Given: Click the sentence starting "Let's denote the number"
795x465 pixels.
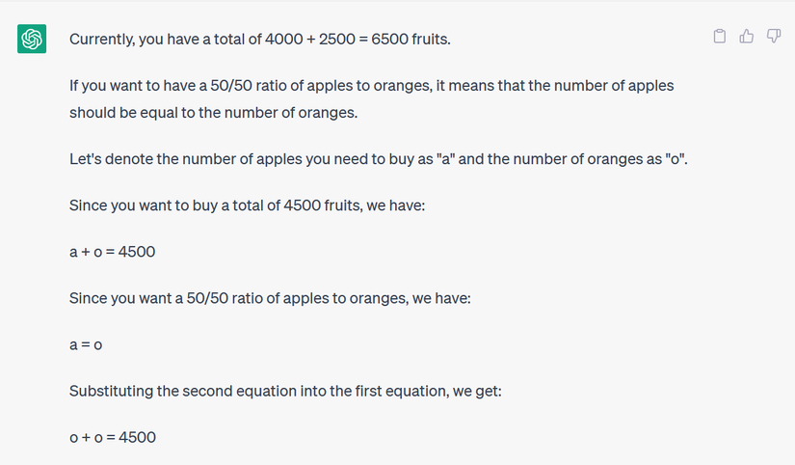Looking at the screenshot, I should (378, 158).
